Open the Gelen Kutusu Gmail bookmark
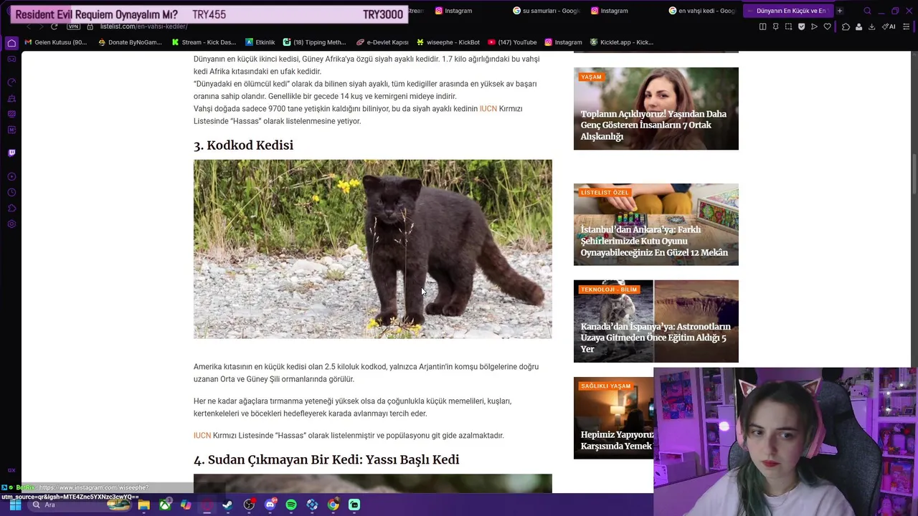Viewport: 918px width, 516px height. [55, 42]
